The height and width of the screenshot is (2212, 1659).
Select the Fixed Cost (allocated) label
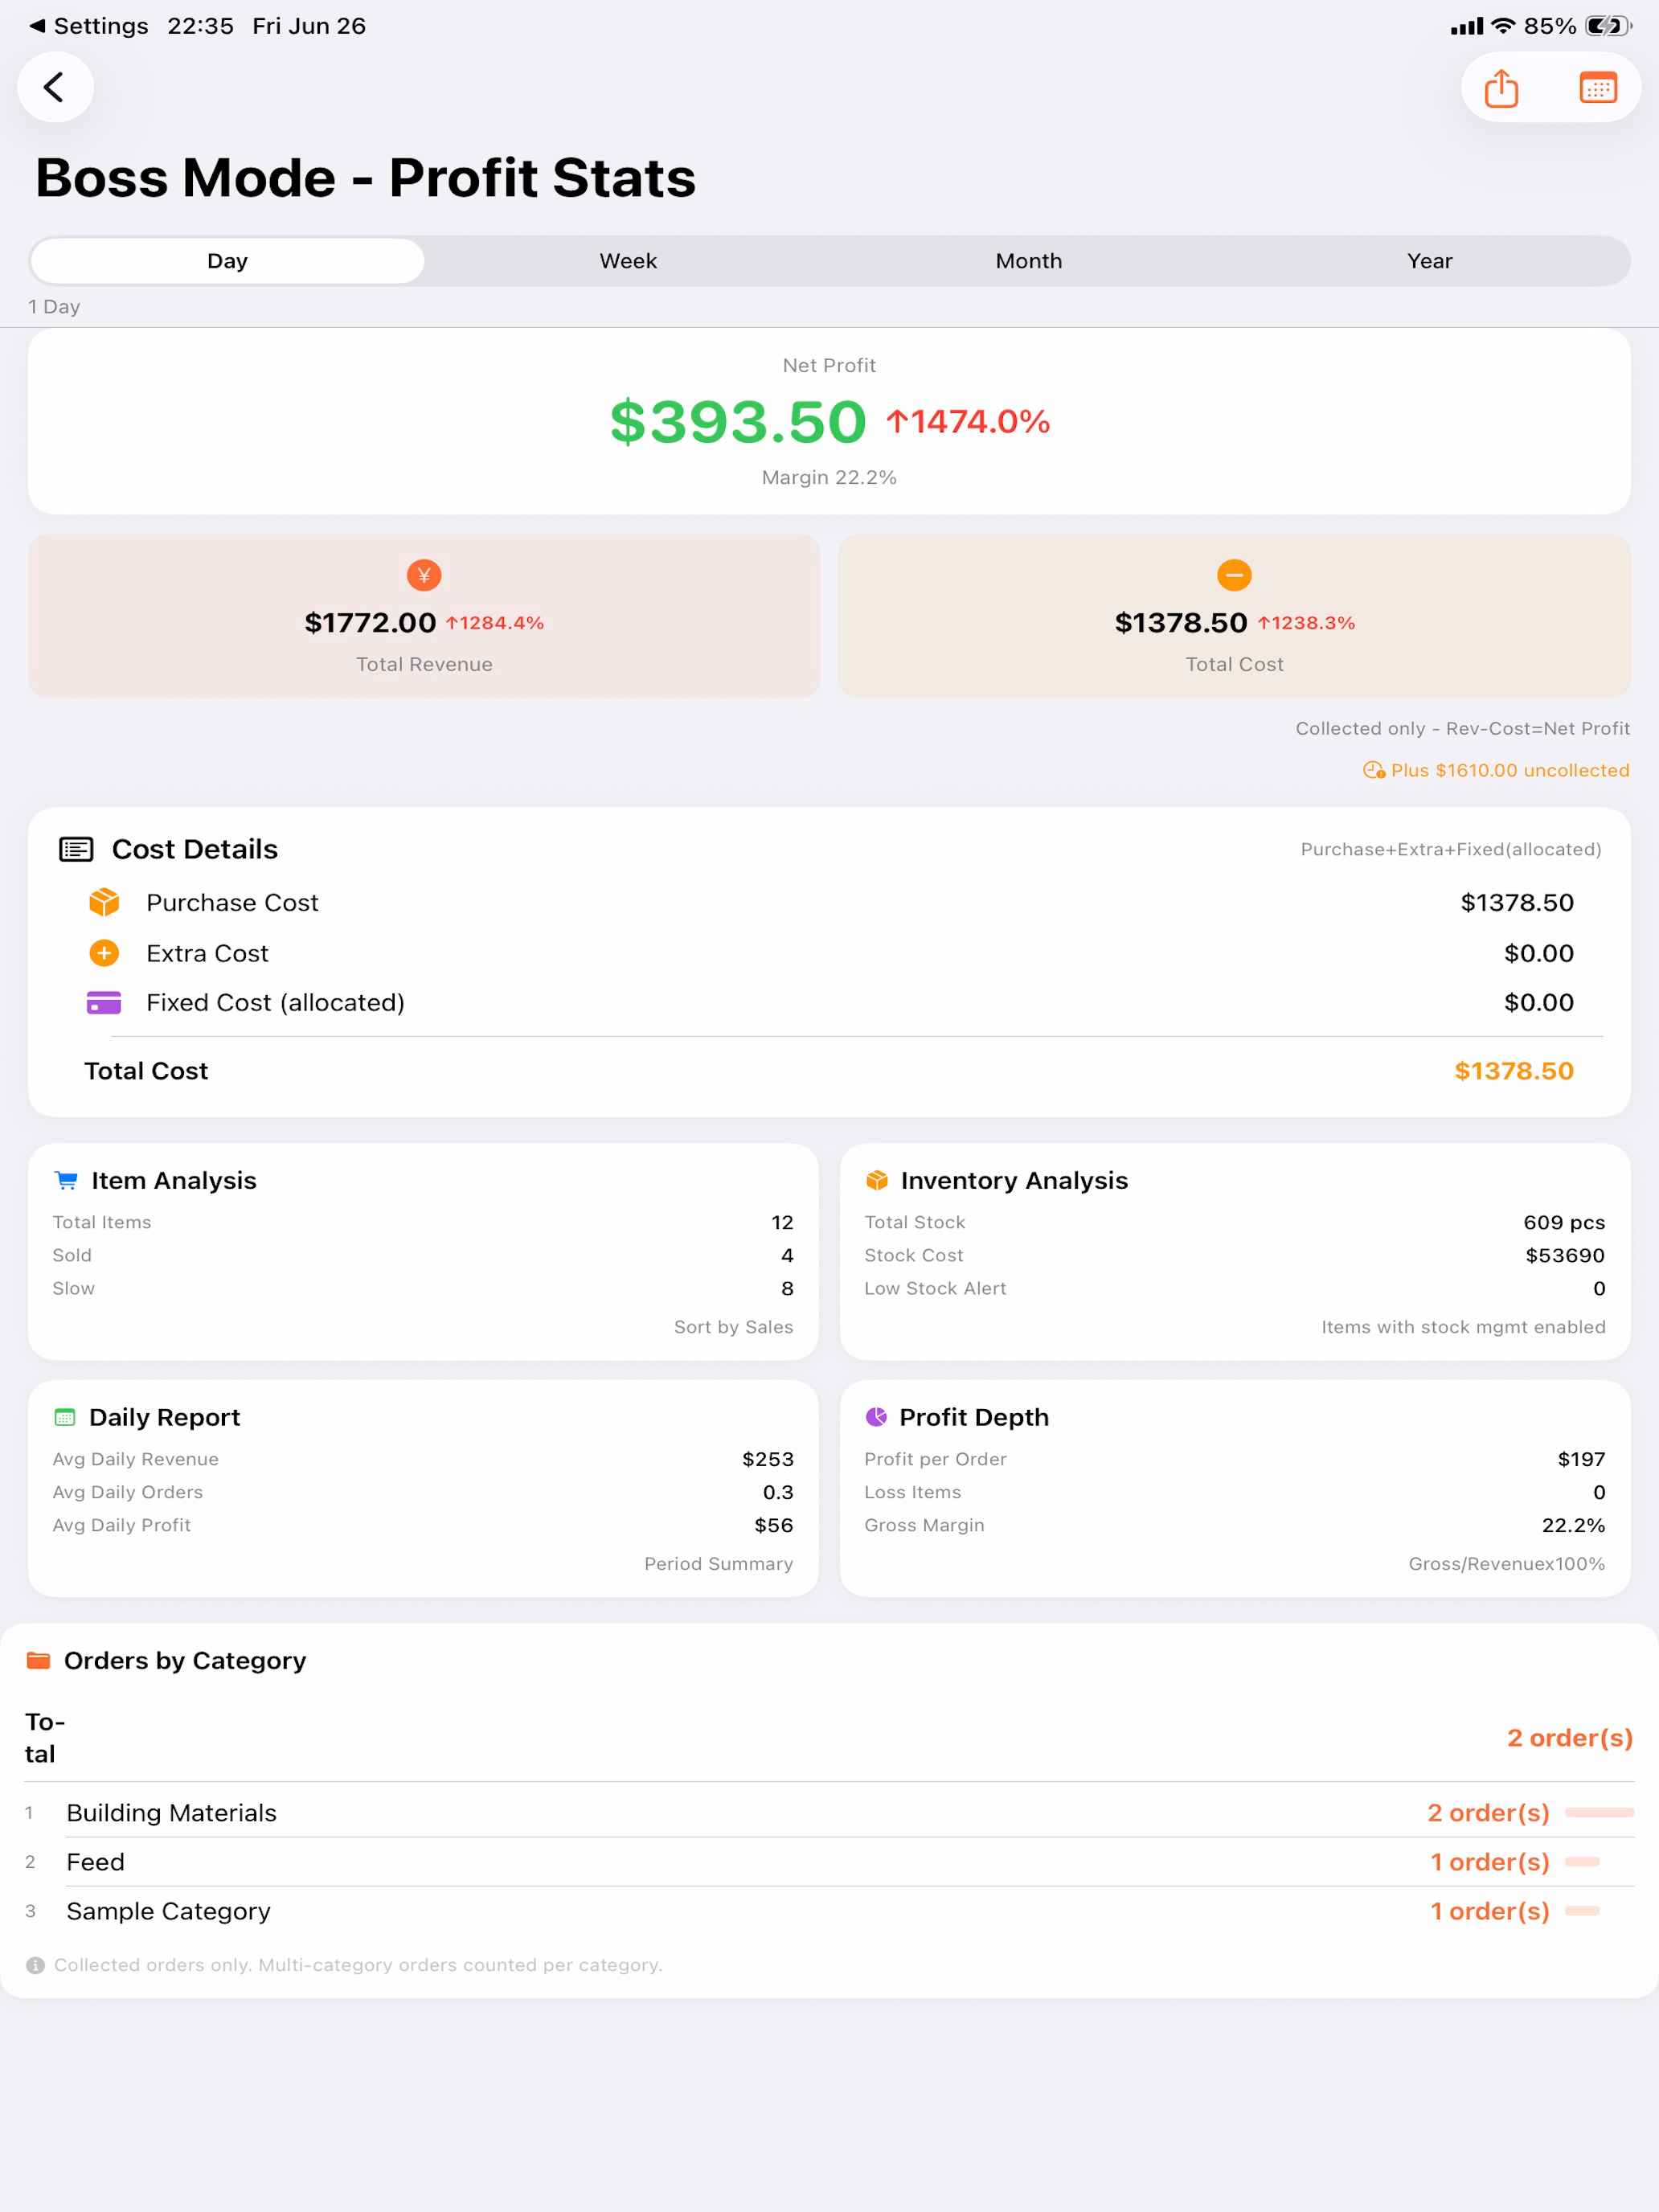275,1002
